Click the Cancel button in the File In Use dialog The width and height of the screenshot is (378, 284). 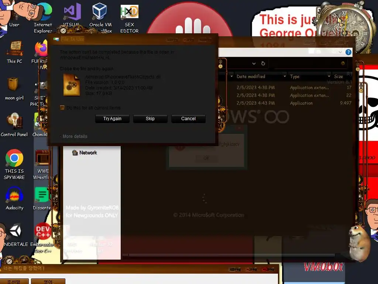188,119
